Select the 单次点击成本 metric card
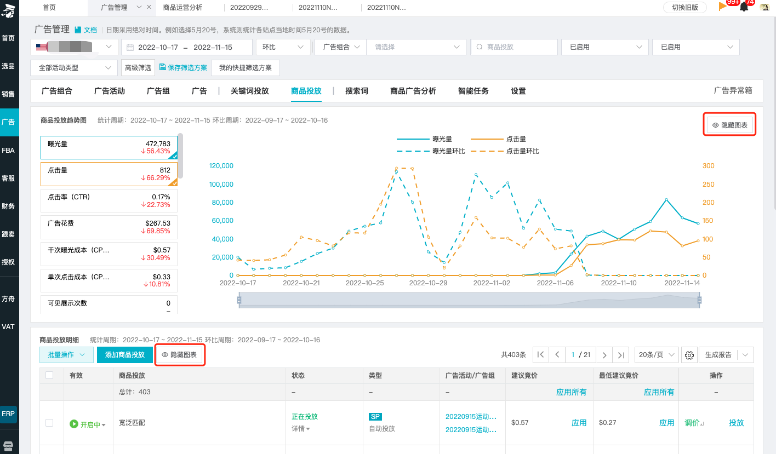The width and height of the screenshot is (776, 454). tap(109, 280)
